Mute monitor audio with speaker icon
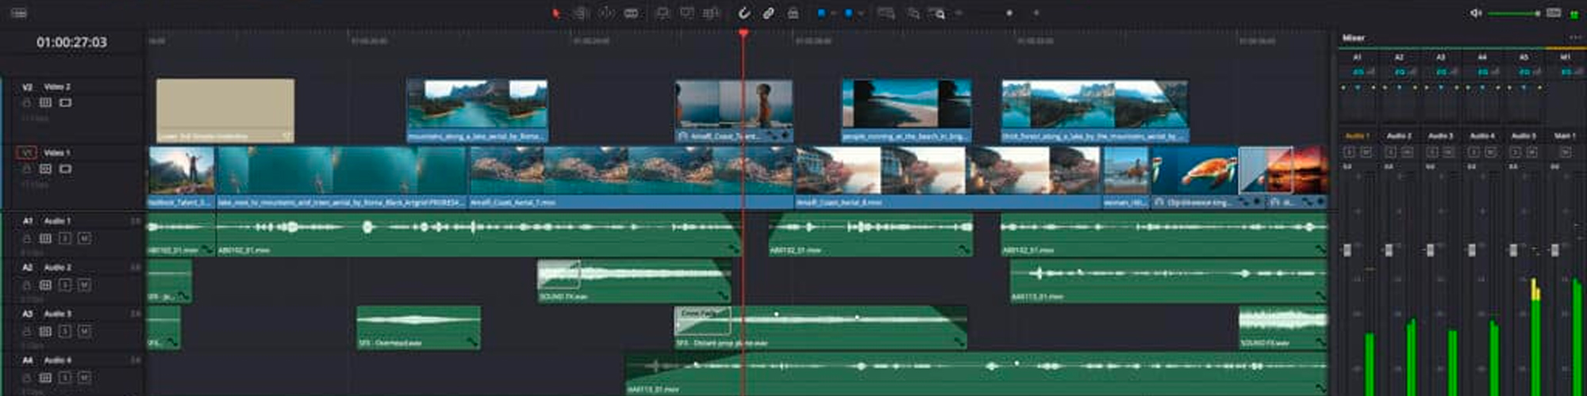Image resolution: width=1587 pixels, height=396 pixels. [x=1476, y=13]
